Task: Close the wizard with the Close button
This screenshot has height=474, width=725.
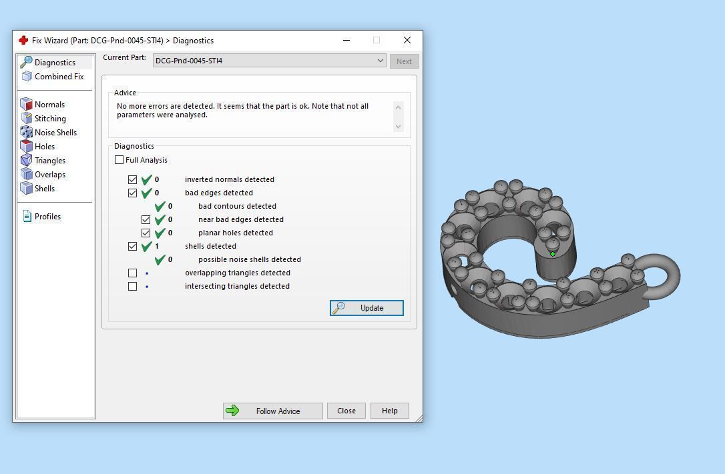Action: 346,411
